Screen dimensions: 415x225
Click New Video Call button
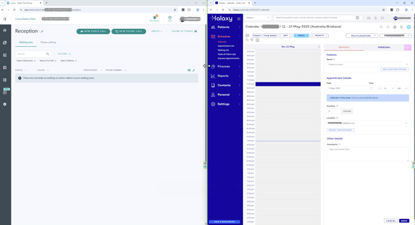93,31
